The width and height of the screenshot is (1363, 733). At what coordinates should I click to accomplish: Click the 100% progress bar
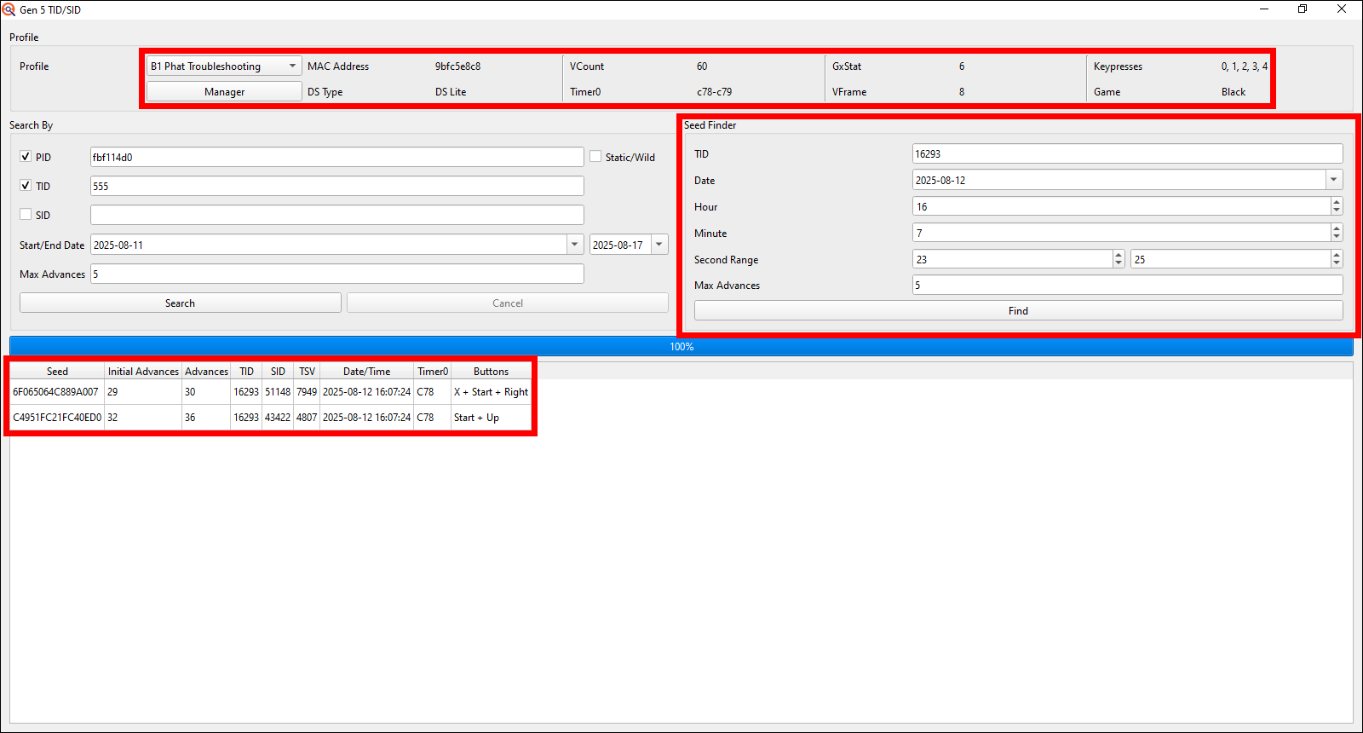[x=681, y=347]
